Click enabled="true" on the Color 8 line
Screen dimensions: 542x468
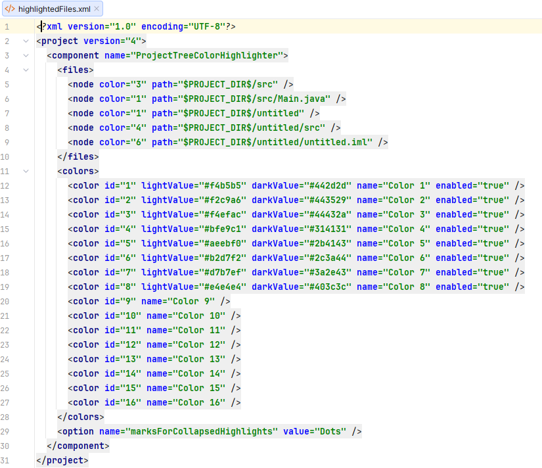[472, 287]
